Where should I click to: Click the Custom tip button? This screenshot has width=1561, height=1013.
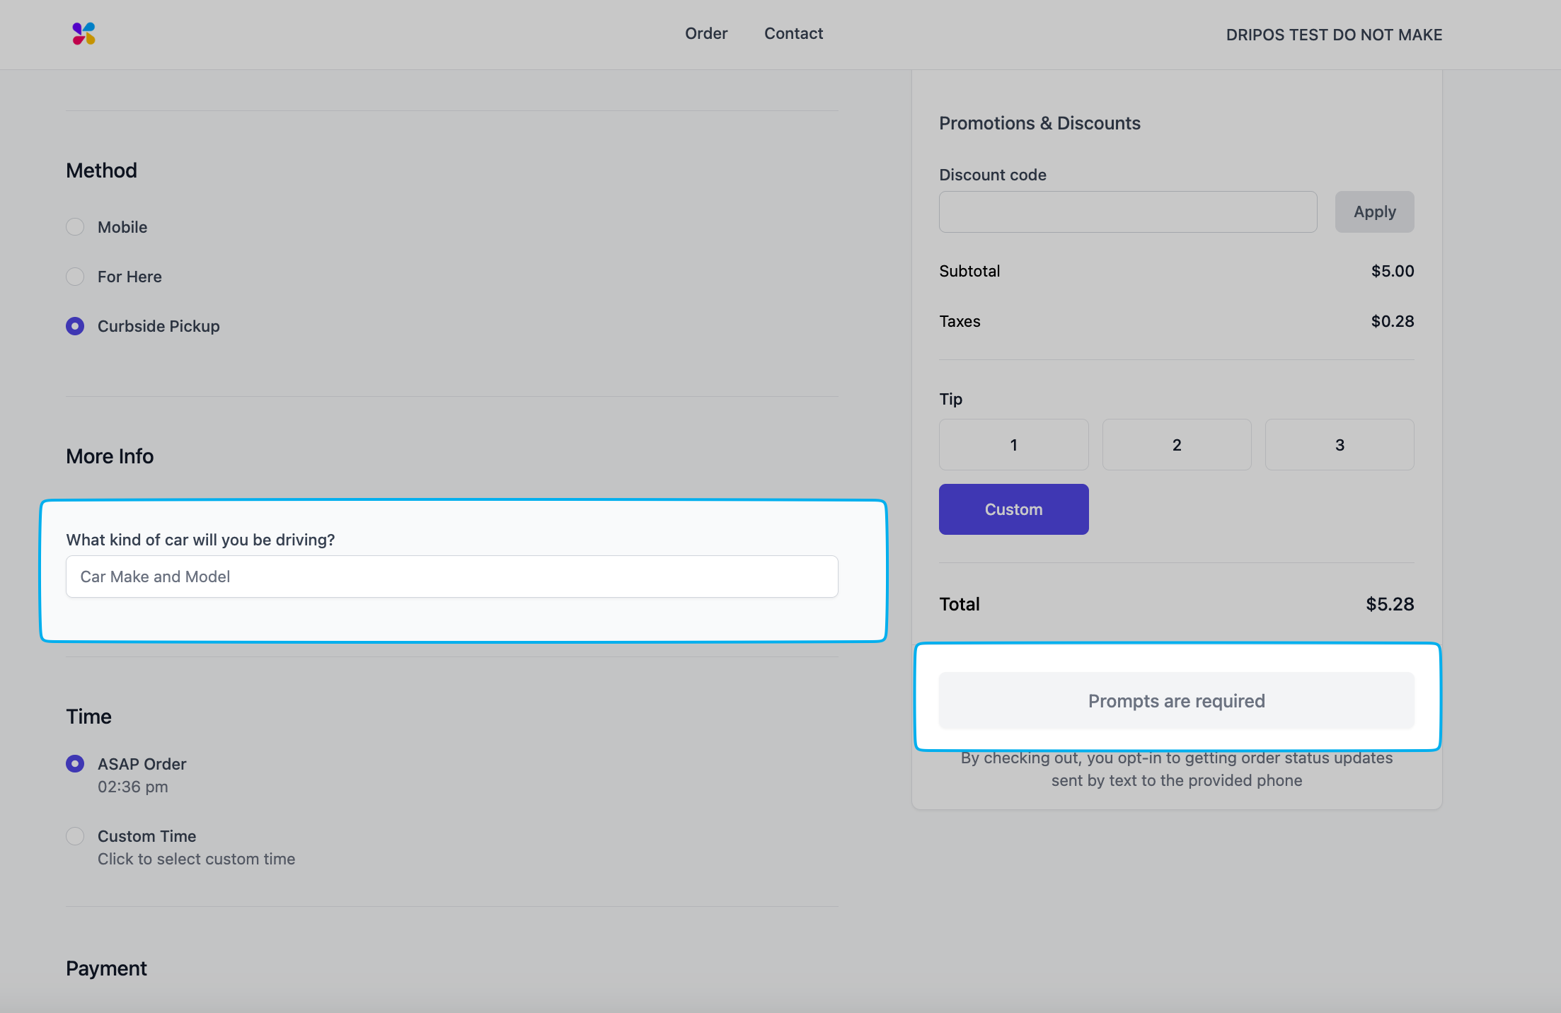tap(1013, 509)
